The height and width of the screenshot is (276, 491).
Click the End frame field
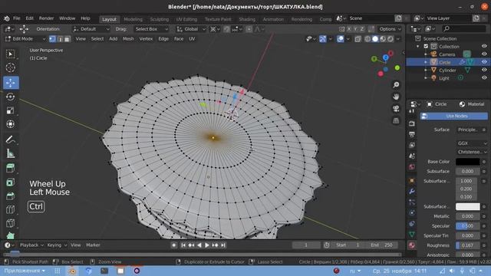coord(382,245)
